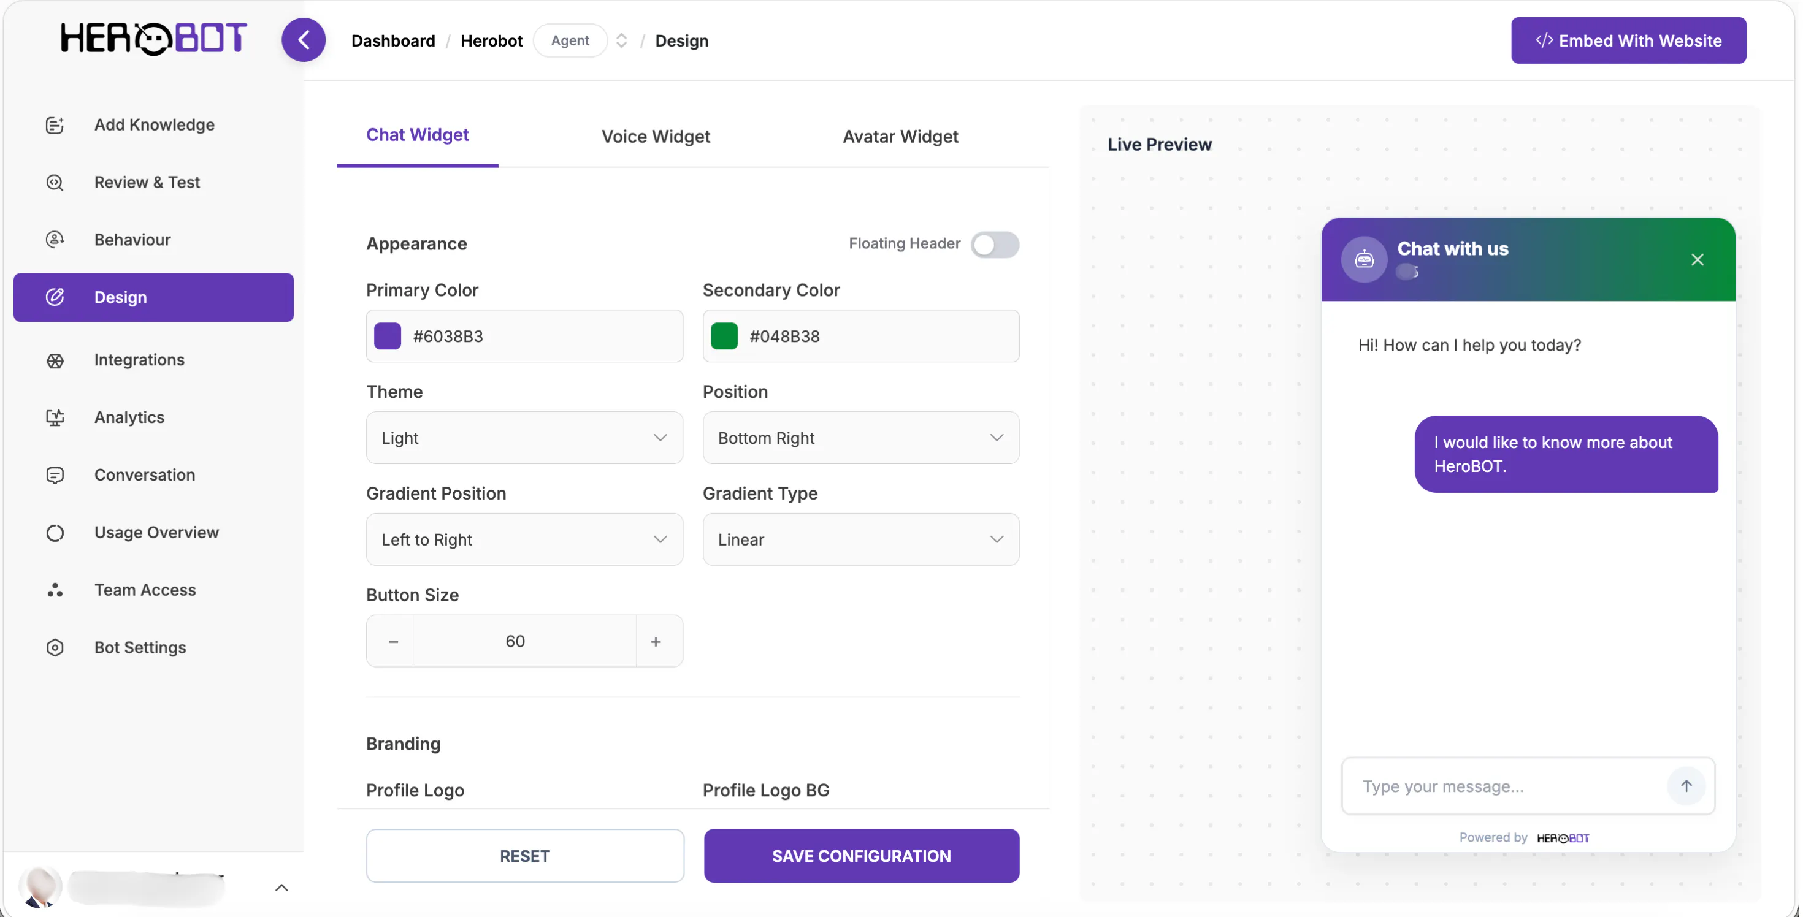The width and height of the screenshot is (1803, 917).
Task: Open Add Knowledge in the sidebar
Action: 153,125
